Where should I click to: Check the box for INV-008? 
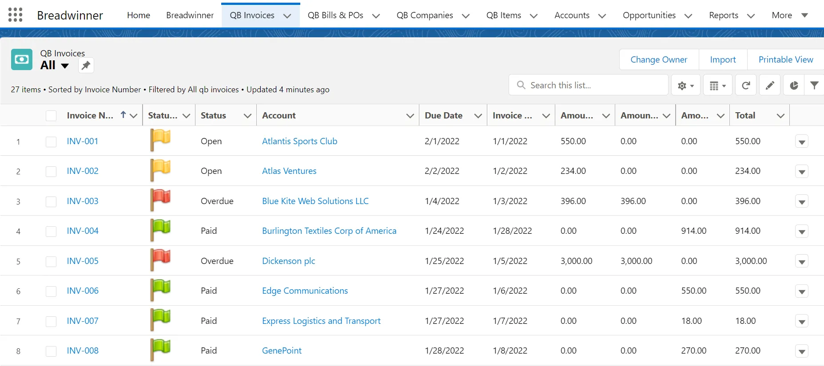tap(51, 351)
